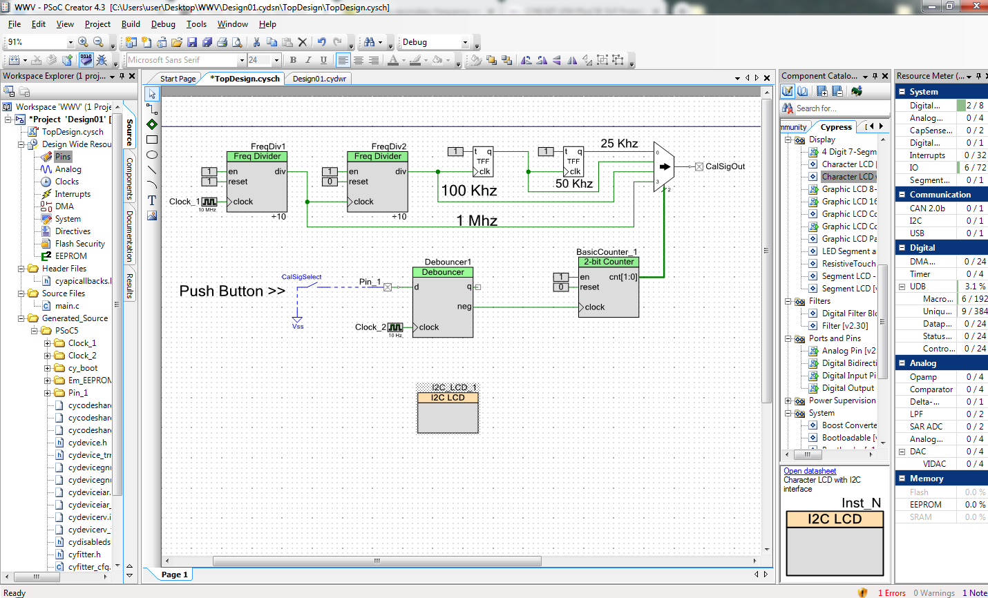Open the Debug configuration dropdown
This screenshot has height=598, width=988.
[465, 42]
